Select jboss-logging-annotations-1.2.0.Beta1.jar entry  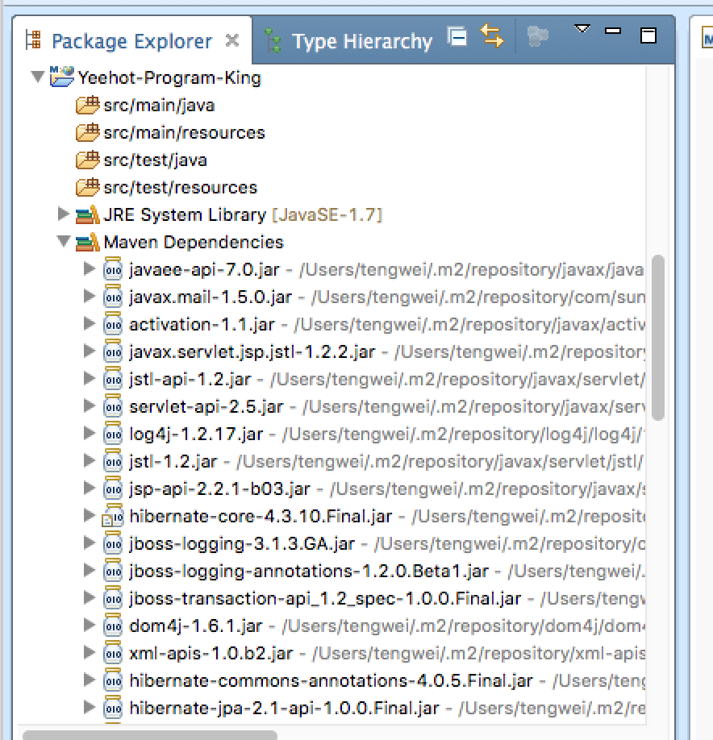point(309,571)
